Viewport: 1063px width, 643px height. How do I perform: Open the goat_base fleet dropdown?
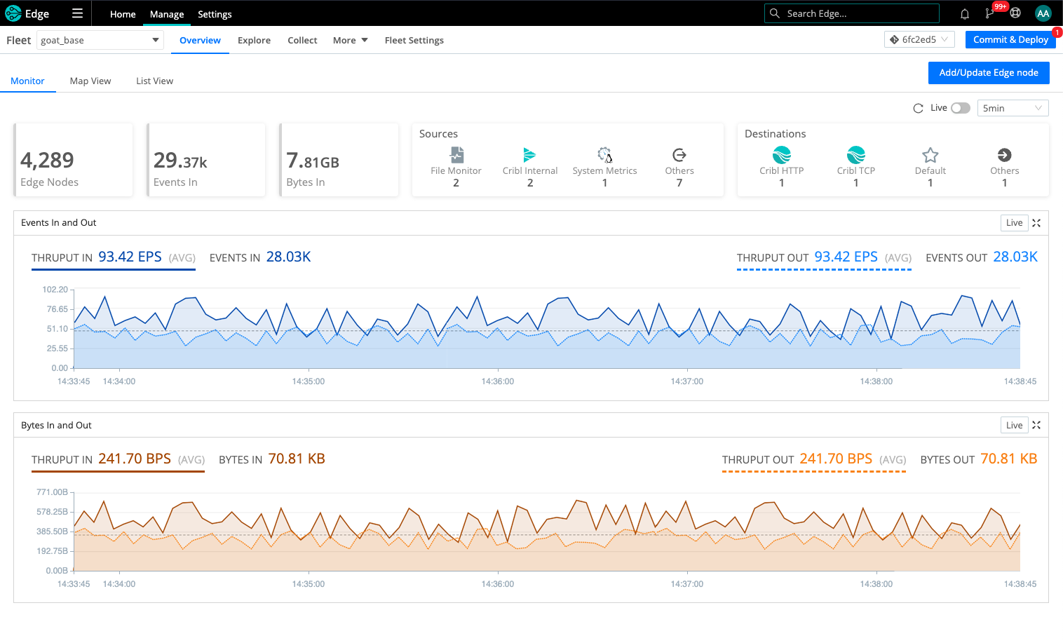point(100,40)
